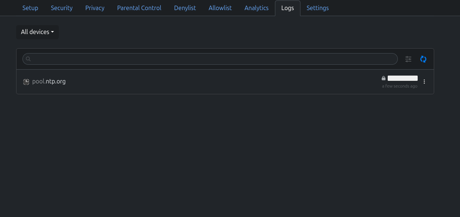The image size is (460, 217).
Task: Select the Logs tab
Action: 288,8
